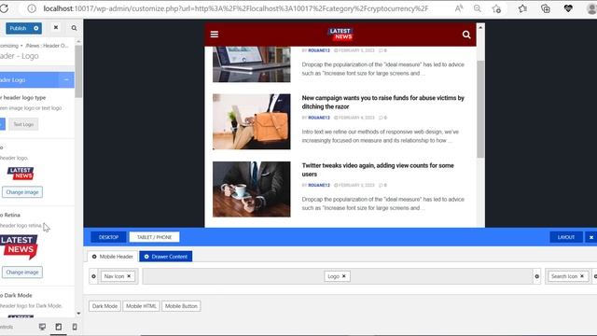This screenshot has height=336, width=597.
Task: Open settings gear right of center column
Action: point(537,276)
